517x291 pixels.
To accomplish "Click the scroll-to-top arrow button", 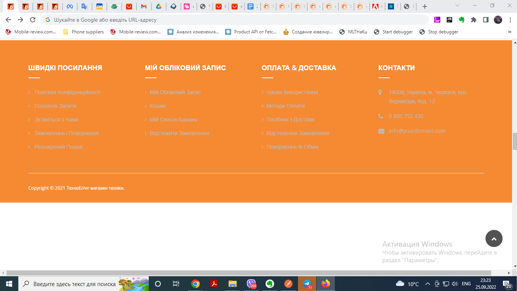I will pyautogui.click(x=494, y=239).
